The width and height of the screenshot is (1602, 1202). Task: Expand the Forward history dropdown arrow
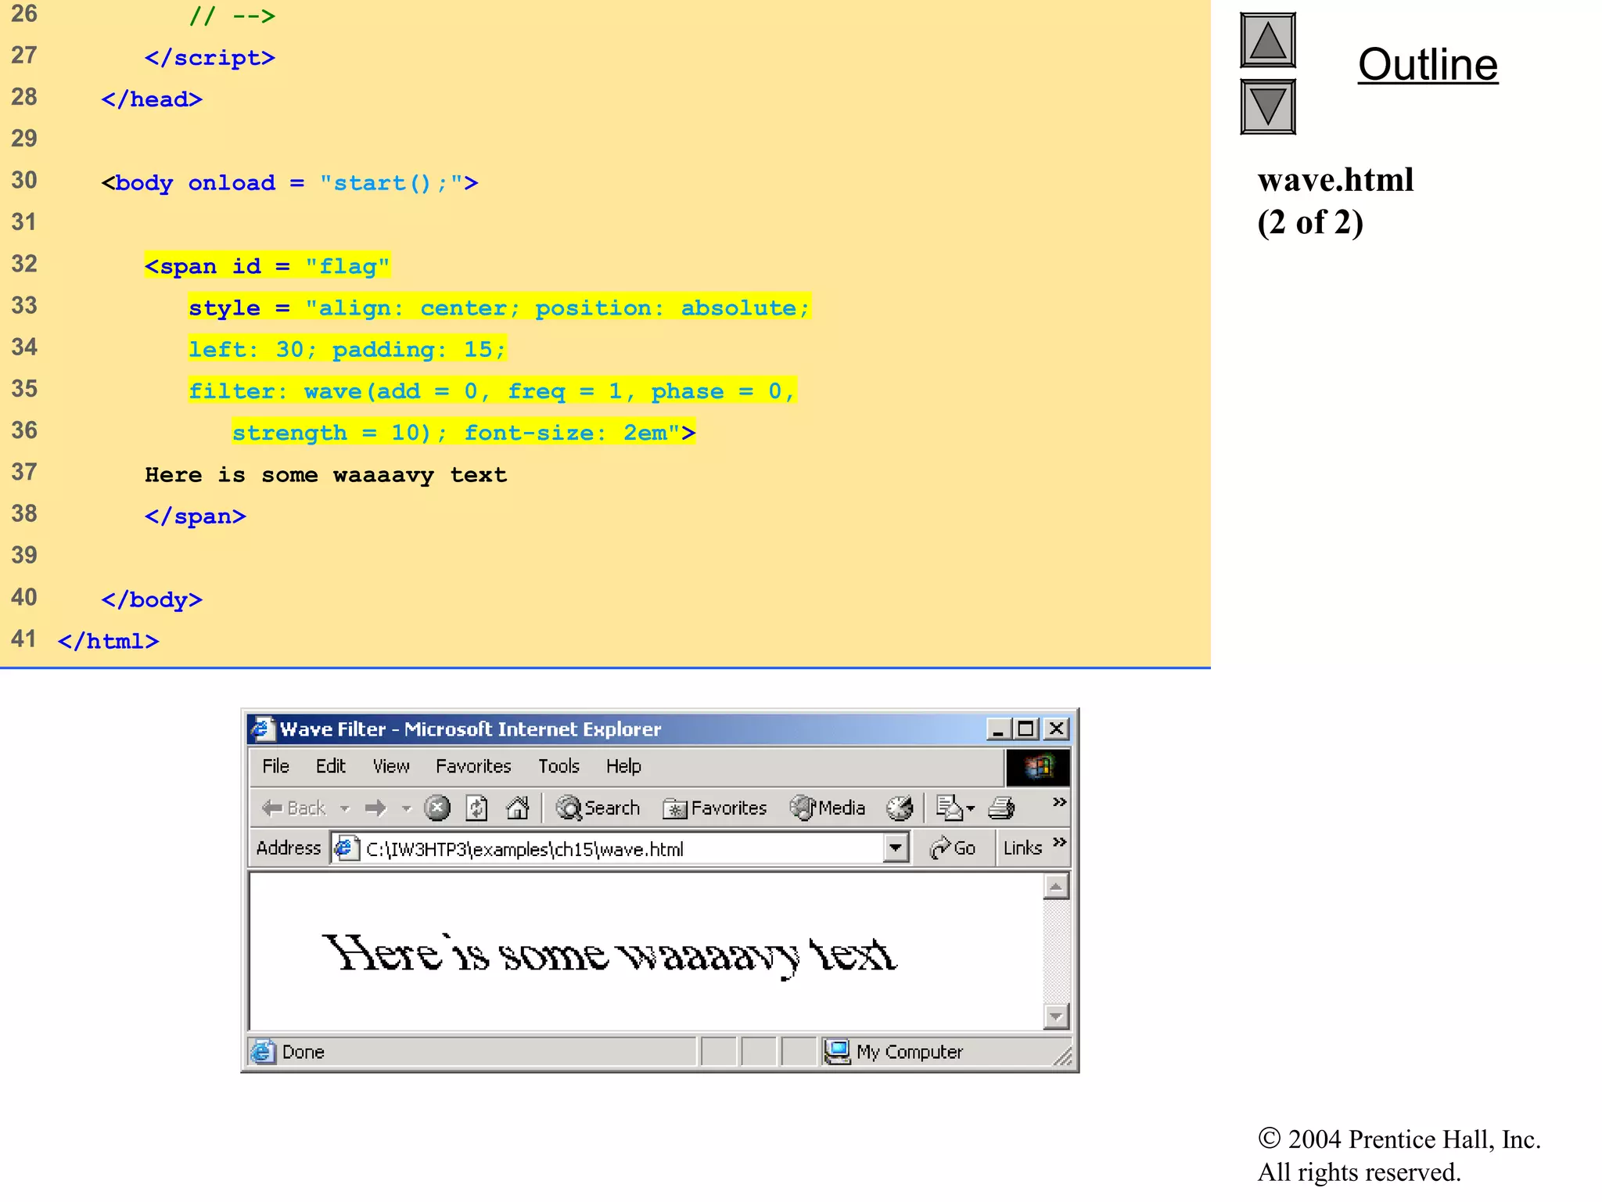point(406,808)
